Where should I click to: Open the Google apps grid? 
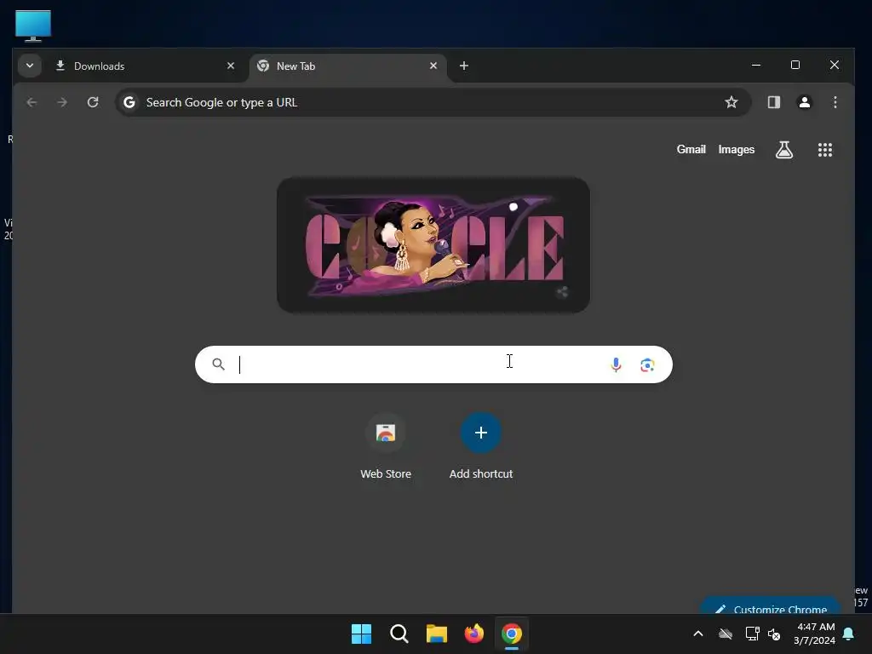click(x=824, y=150)
